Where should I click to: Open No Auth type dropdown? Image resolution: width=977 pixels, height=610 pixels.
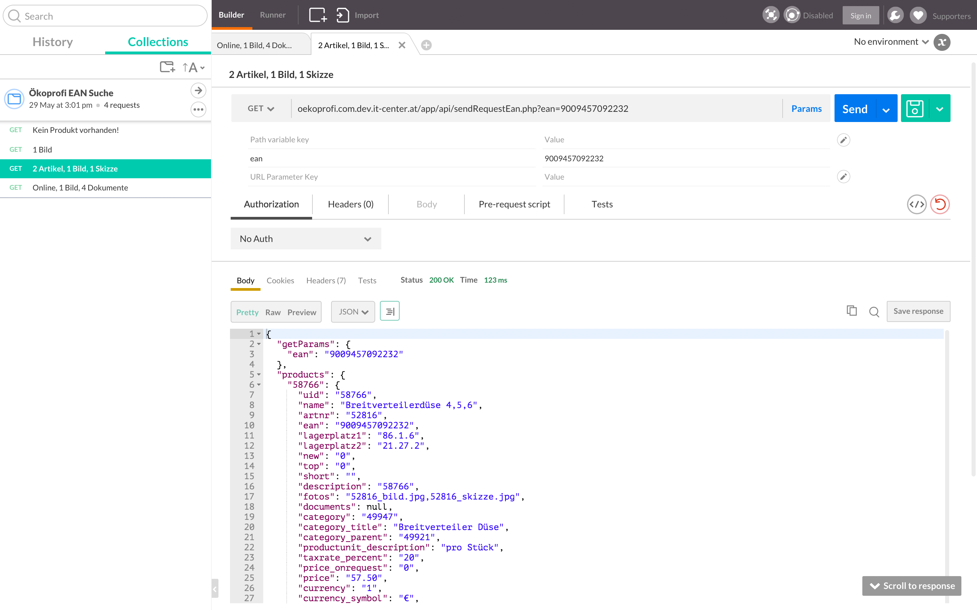pyautogui.click(x=306, y=239)
